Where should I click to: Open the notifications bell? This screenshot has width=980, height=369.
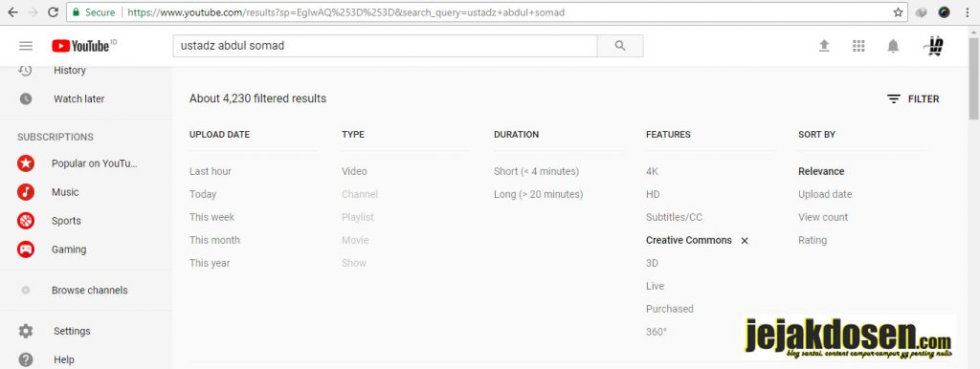(x=893, y=46)
